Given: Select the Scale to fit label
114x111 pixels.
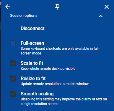Looking at the screenshot, I should (x=32, y=63).
